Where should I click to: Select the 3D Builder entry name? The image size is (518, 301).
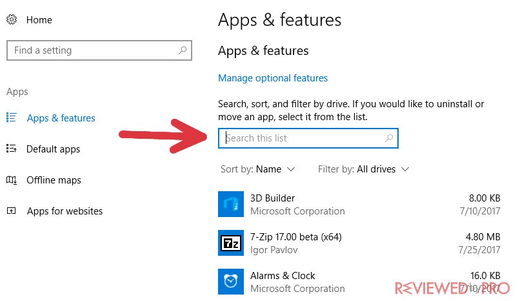click(x=272, y=198)
